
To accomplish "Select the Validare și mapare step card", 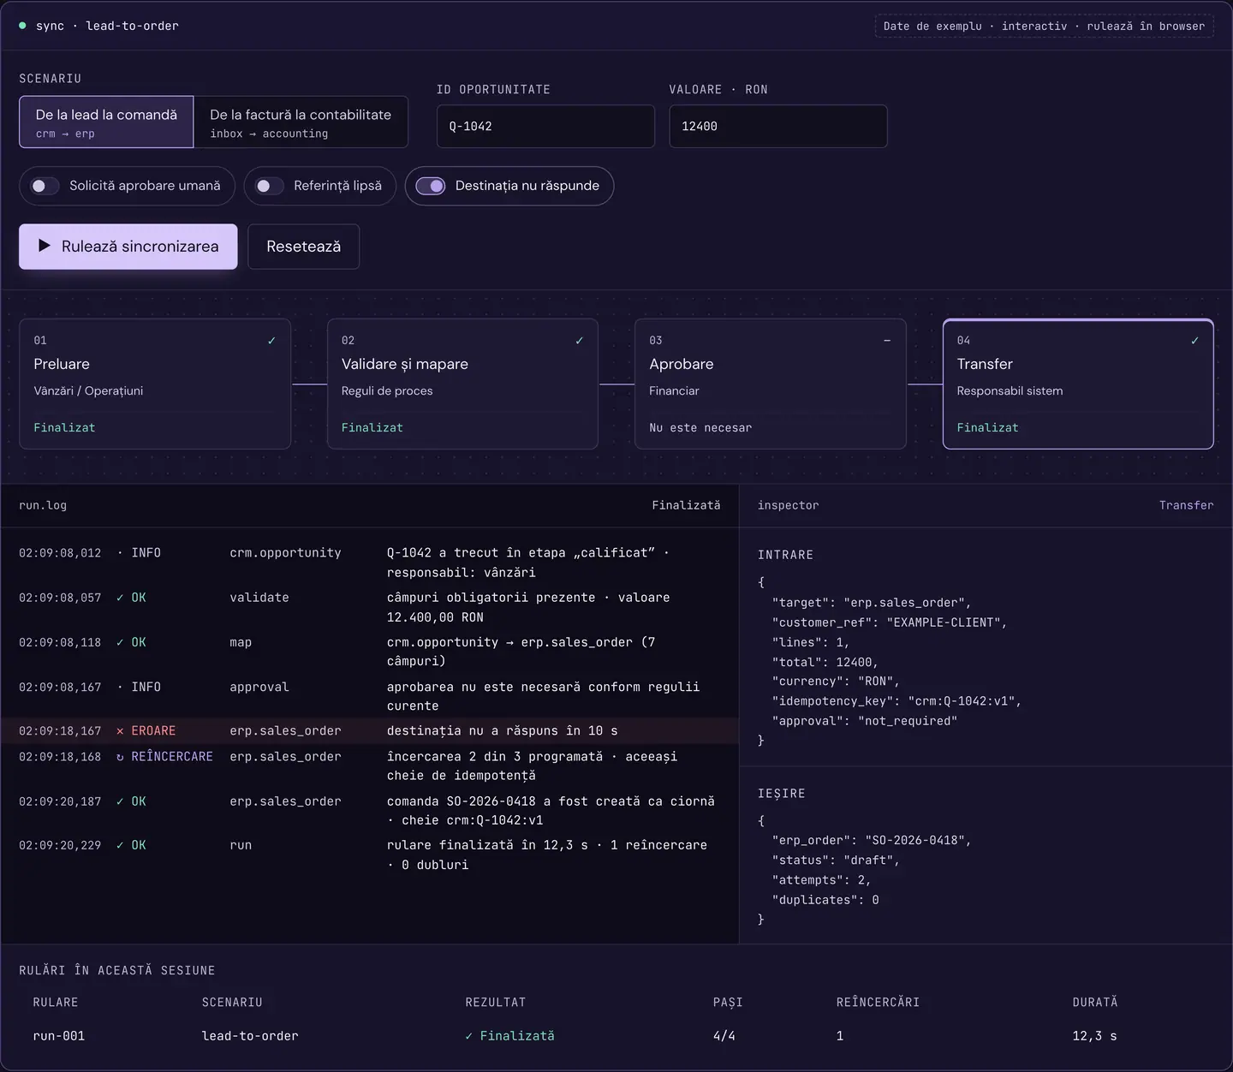I will pos(462,384).
